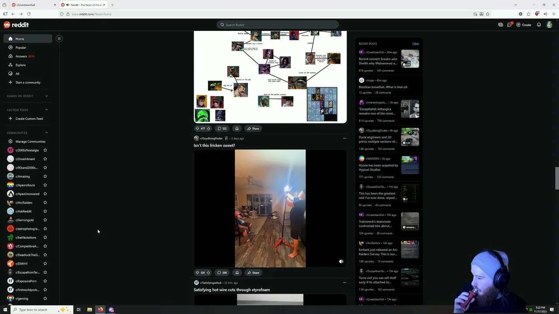This screenshot has height=314, width=559.
Task: Open Hytale has been acquired recent post
Action: [x=379, y=167]
